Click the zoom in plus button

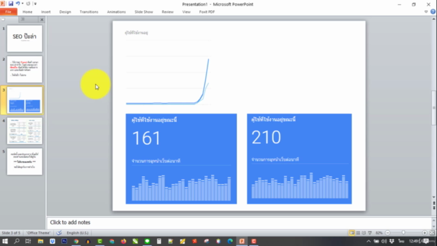(x=425, y=232)
